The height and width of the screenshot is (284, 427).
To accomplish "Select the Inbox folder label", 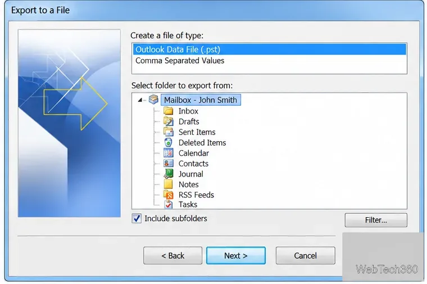I will [188, 111].
